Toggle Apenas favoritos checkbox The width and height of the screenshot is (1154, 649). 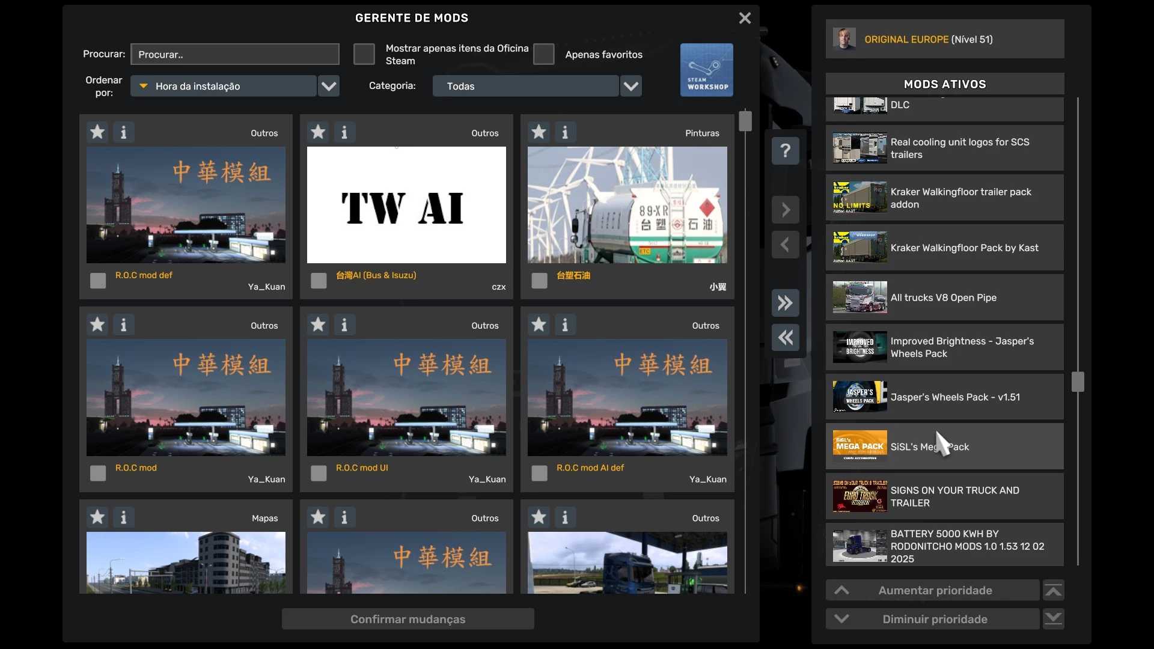pyautogui.click(x=543, y=54)
